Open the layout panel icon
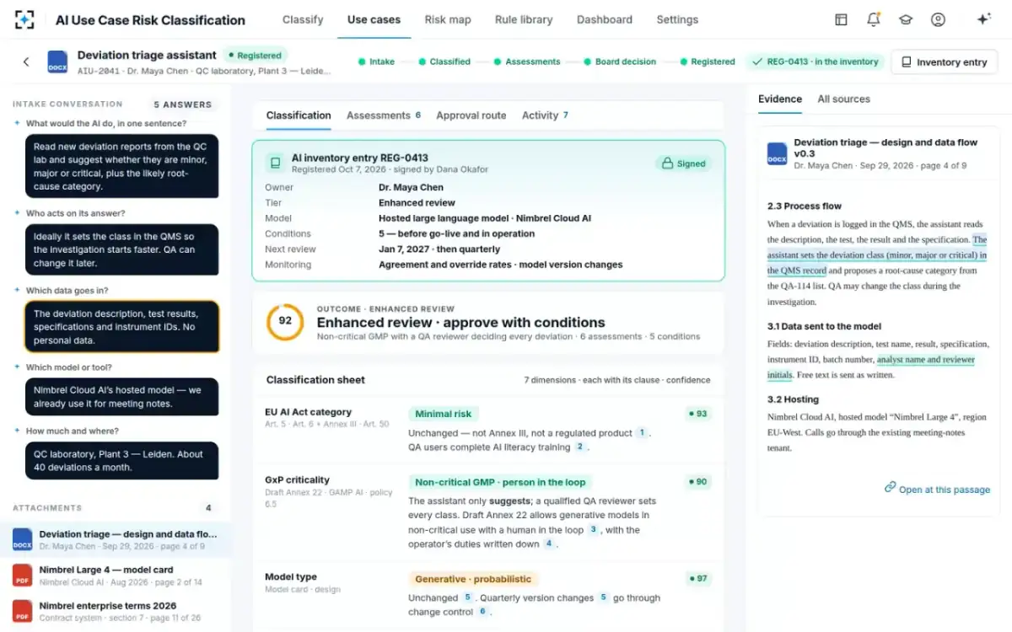Image resolution: width=1012 pixels, height=632 pixels. pyautogui.click(x=841, y=19)
